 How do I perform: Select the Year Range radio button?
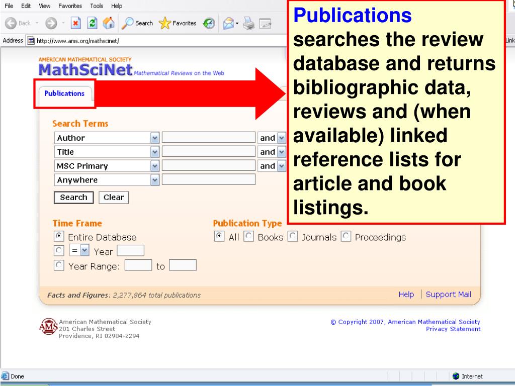click(59, 265)
